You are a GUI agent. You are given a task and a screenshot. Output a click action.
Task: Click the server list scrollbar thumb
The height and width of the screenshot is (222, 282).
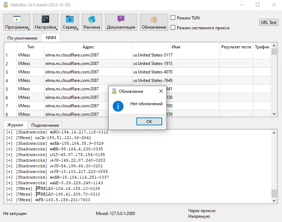tap(274, 52)
